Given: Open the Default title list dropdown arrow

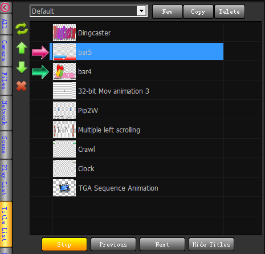Looking at the screenshot, I should [141, 11].
